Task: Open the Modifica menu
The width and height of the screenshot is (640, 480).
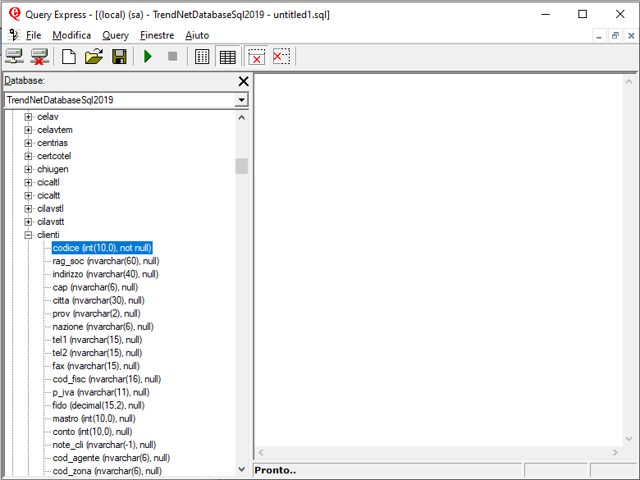Action: (72, 35)
